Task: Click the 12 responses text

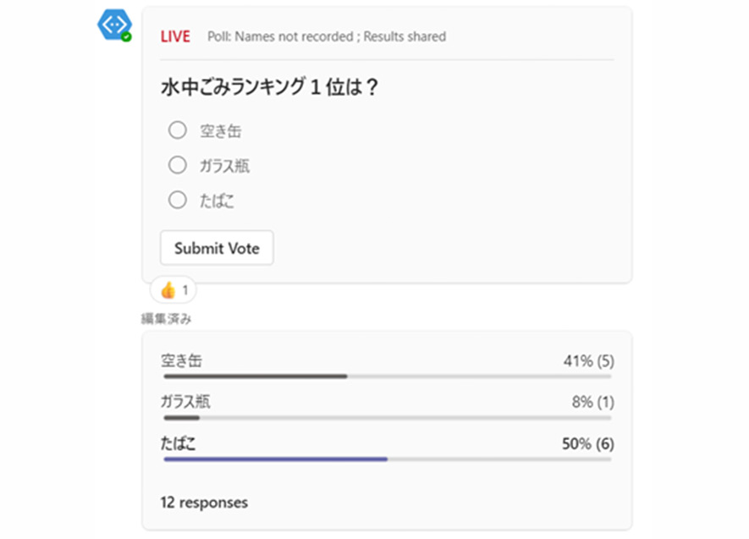Action: 204,503
